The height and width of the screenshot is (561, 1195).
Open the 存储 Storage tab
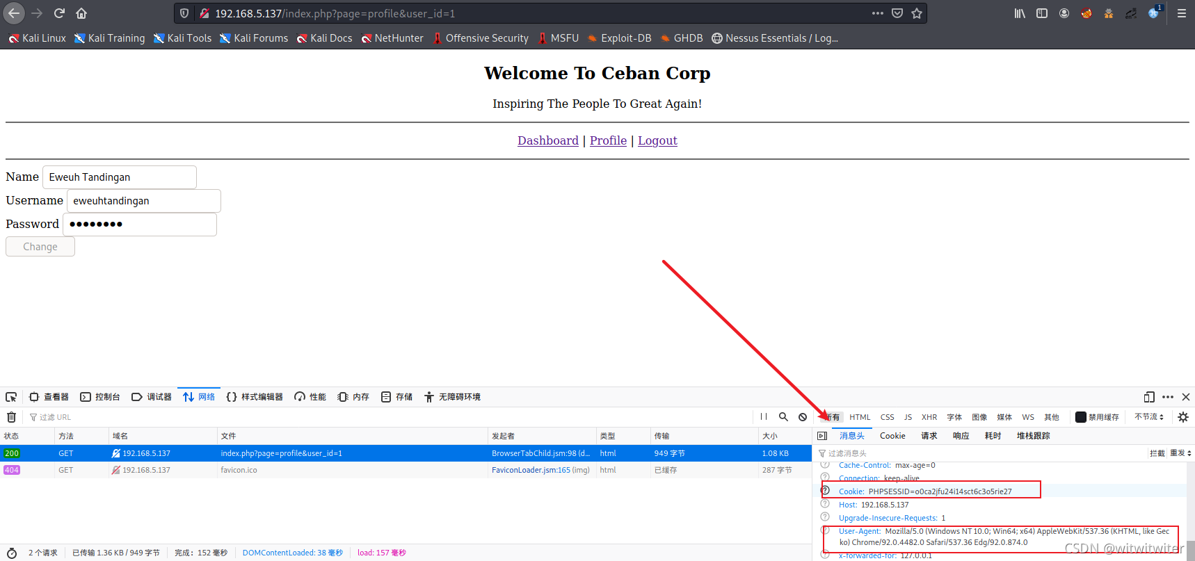point(396,397)
